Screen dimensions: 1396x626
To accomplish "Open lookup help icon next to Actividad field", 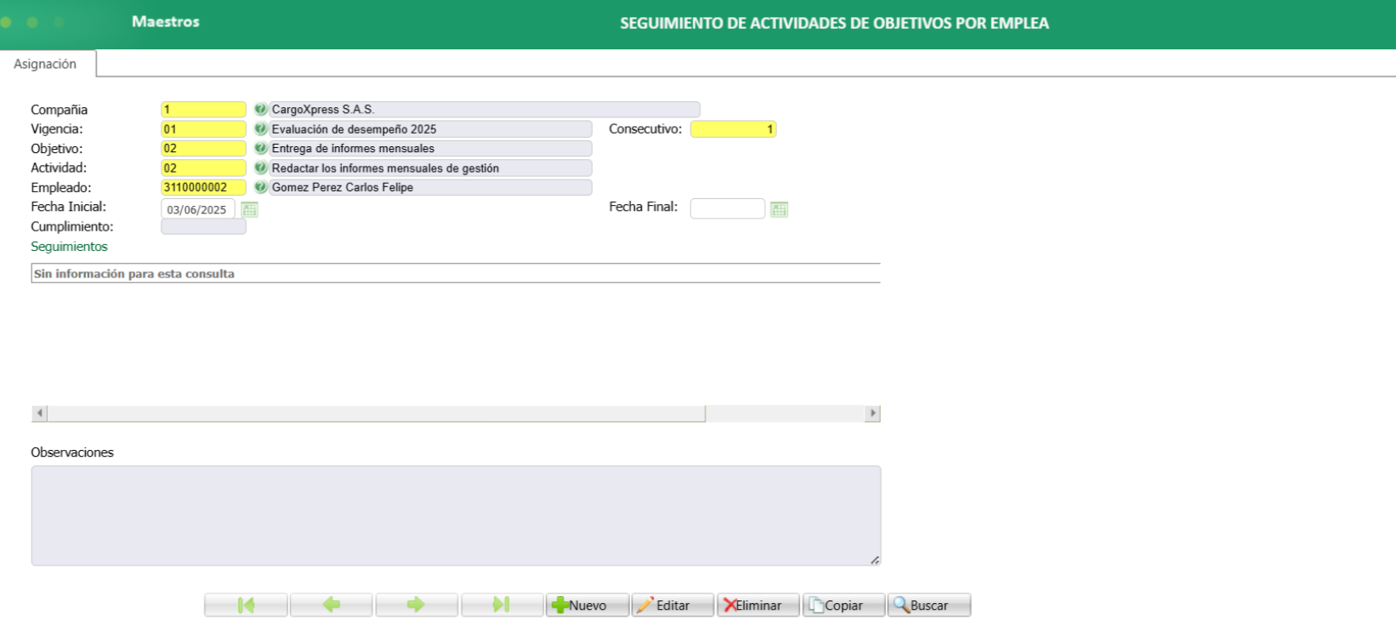I will (x=260, y=168).
